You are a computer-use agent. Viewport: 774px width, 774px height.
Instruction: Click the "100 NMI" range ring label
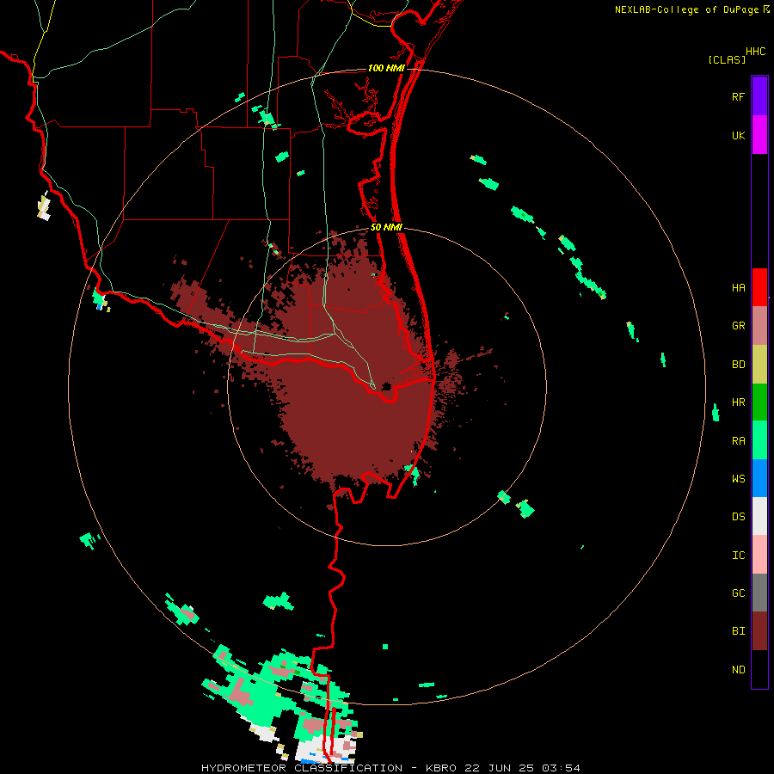tap(386, 68)
